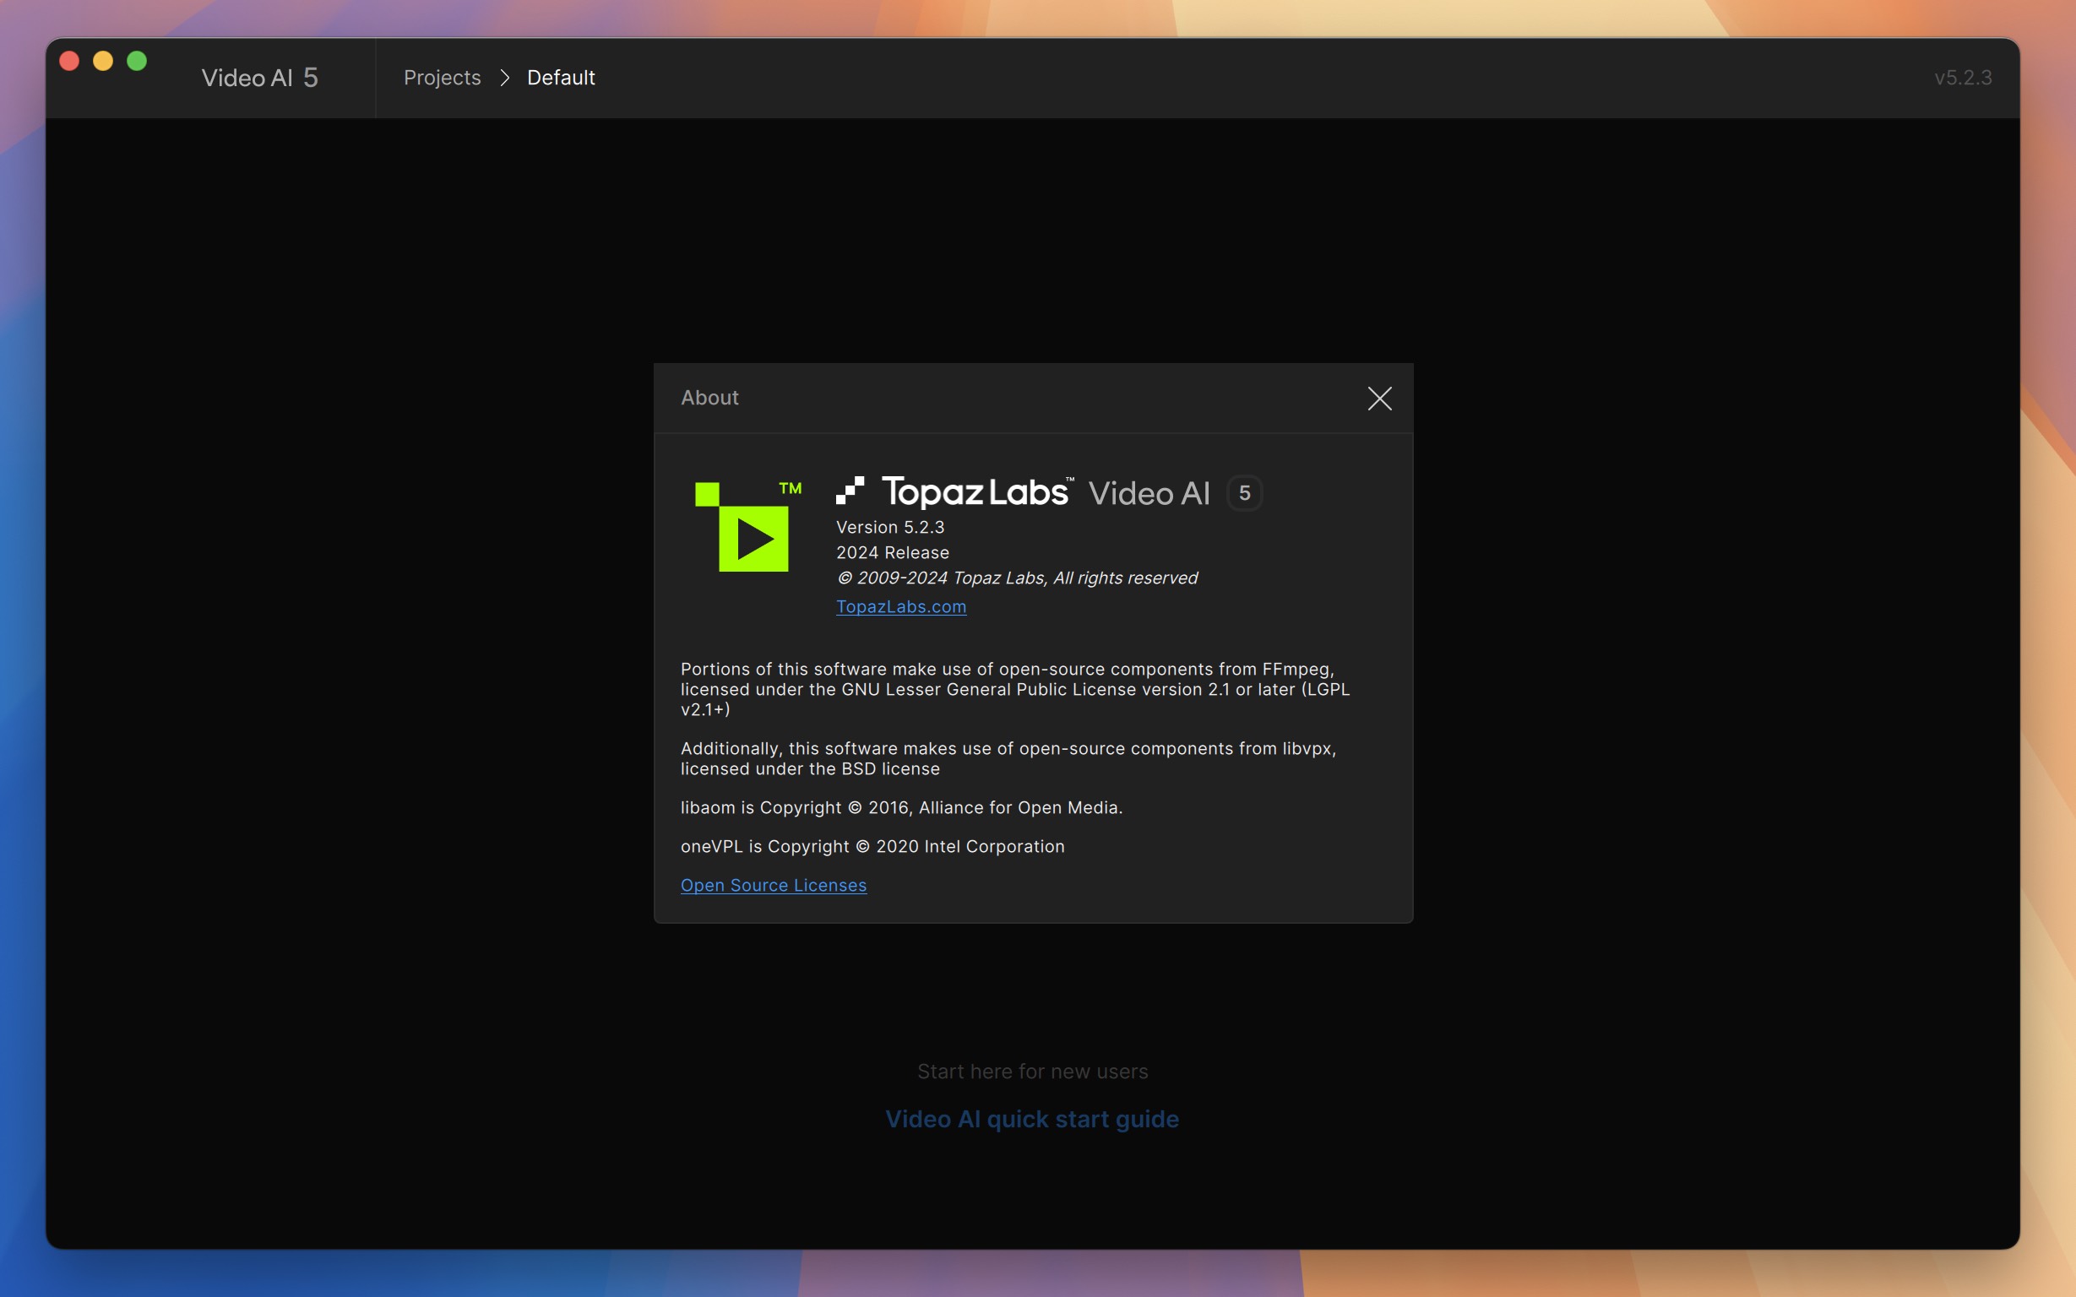Screen dimensions: 2076x1297
Task: Close the window with the red button
Action: click(69, 61)
